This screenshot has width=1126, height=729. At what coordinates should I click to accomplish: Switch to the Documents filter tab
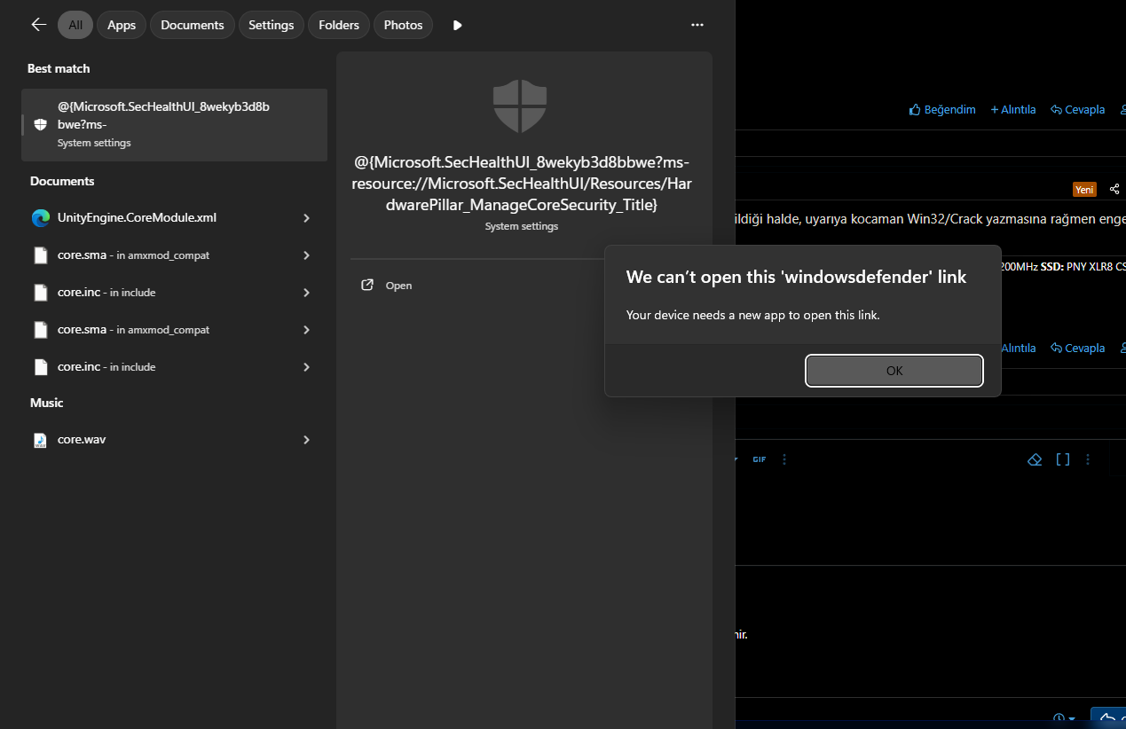[193, 25]
